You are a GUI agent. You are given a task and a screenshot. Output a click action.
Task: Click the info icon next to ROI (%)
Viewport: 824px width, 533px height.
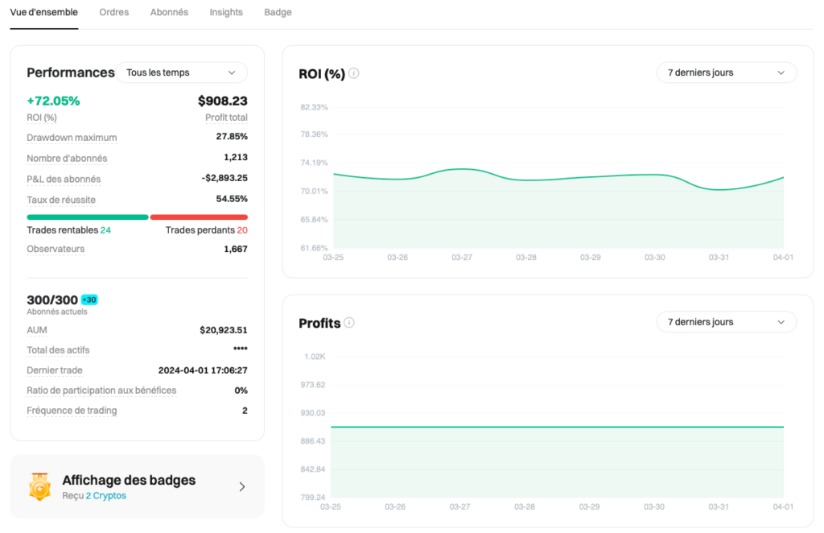[352, 72]
